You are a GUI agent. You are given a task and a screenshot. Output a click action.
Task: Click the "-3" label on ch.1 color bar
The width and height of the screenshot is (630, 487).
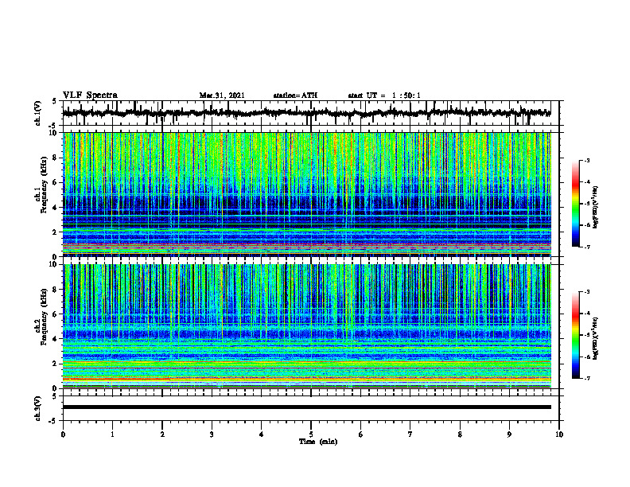click(x=587, y=160)
